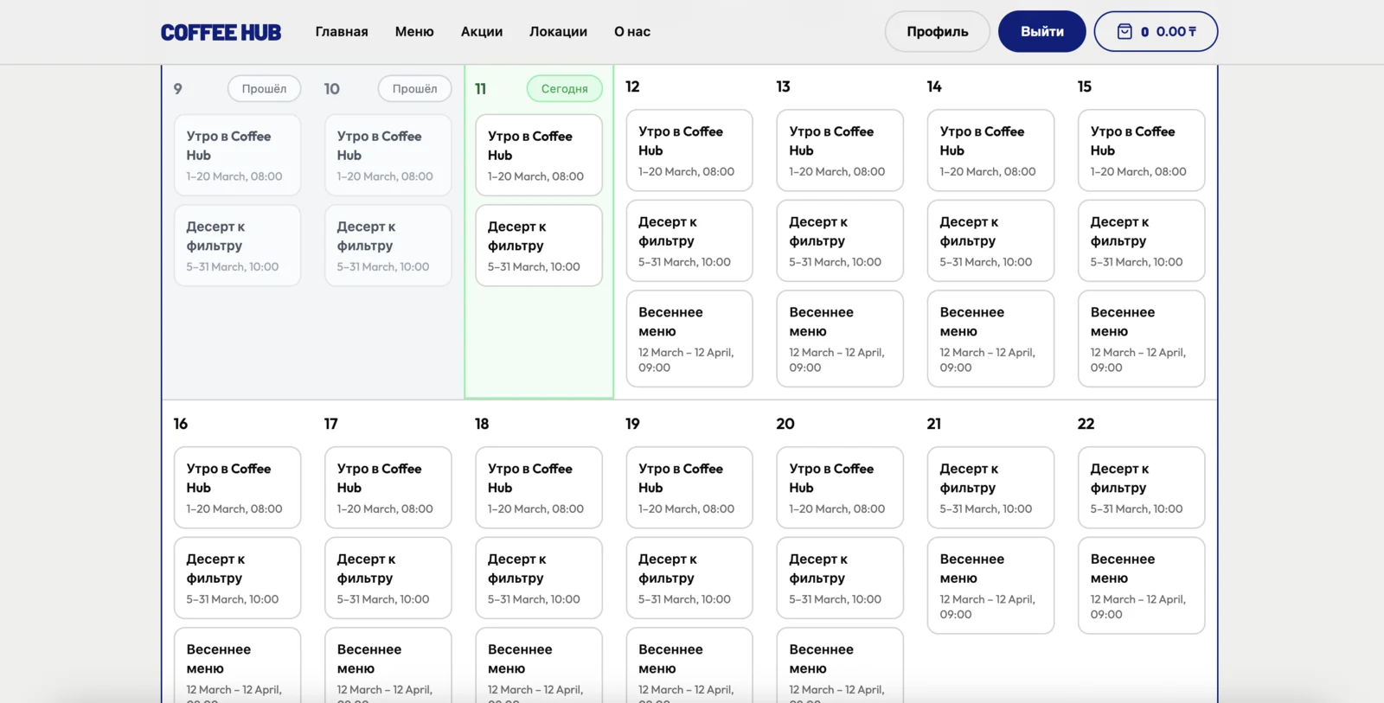Open Весеннее меню card on day 12
The height and width of the screenshot is (703, 1384).
689,338
